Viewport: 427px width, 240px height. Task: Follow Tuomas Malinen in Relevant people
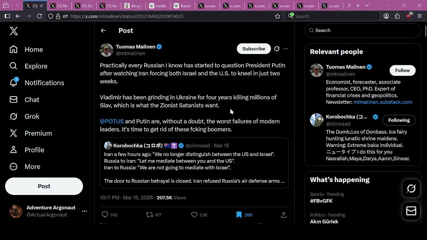pyautogui.click(x=402, y=70)
